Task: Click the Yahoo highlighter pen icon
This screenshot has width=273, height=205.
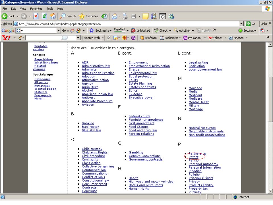Action: [x=108, y=38]
